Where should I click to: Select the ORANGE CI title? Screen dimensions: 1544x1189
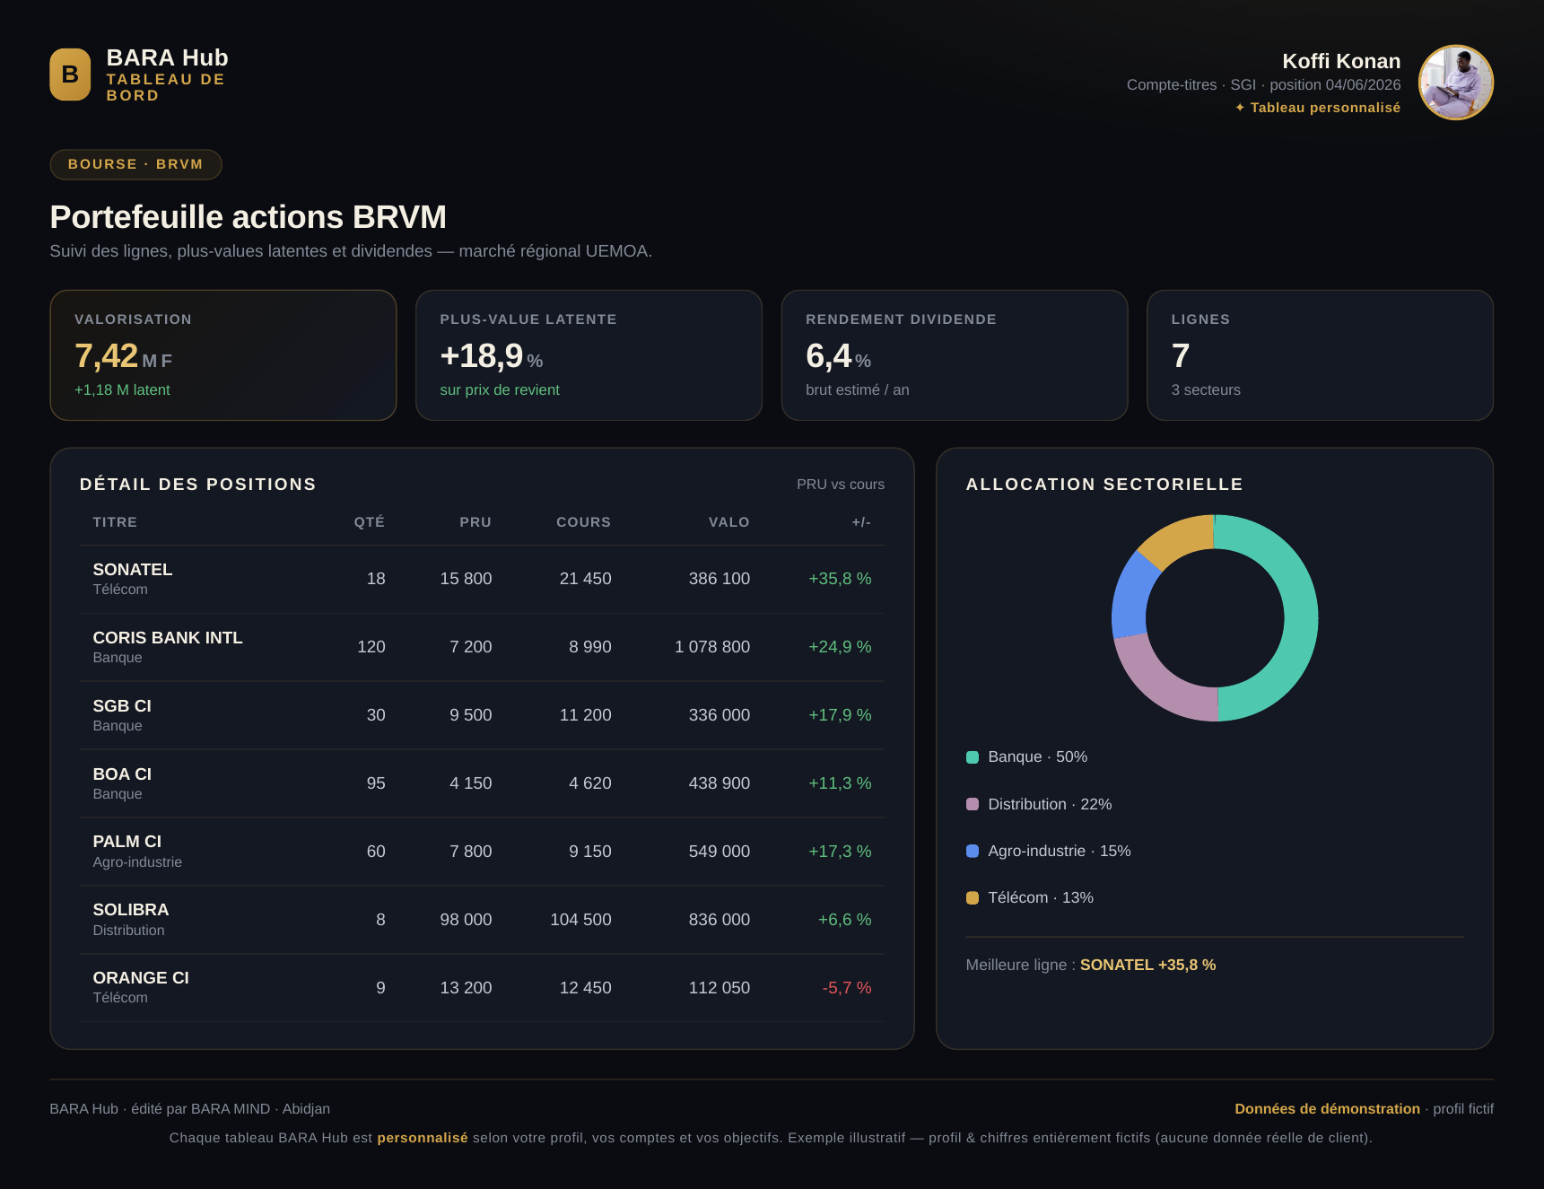141,978
